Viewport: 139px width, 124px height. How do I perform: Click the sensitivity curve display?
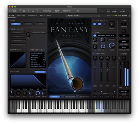(x=18, y=60)
